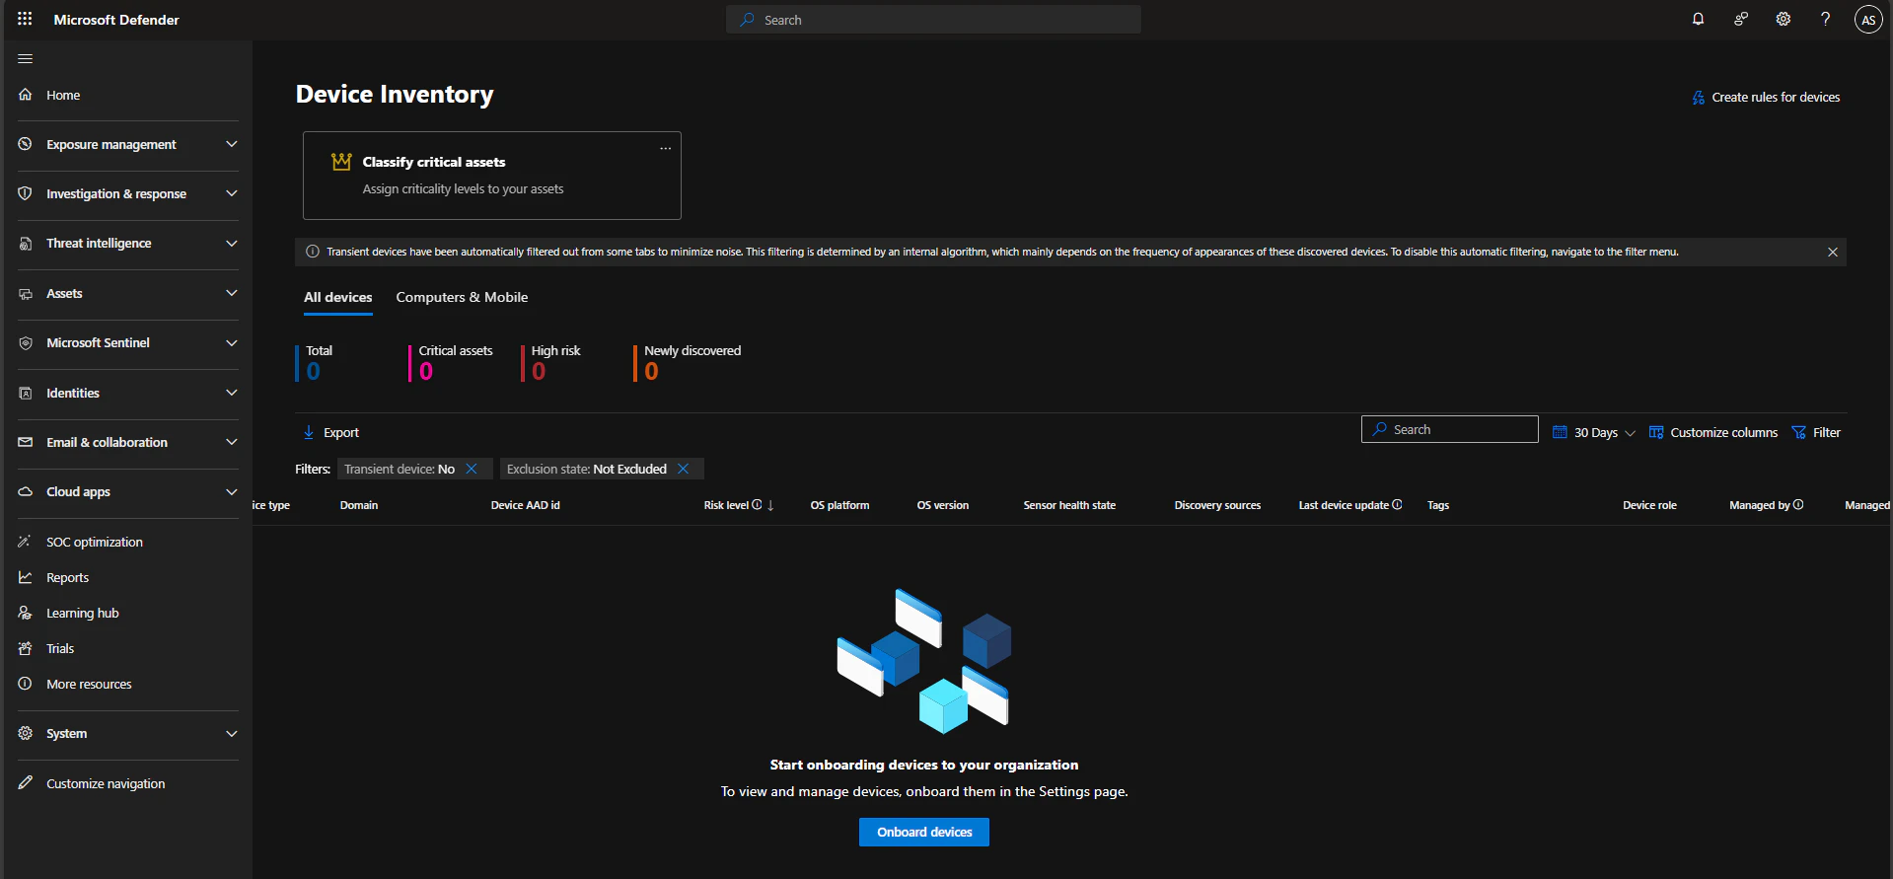Click the Home house icon
Image resolution: width=1893 pixels, height=879 pixels.
pos(26,95)
